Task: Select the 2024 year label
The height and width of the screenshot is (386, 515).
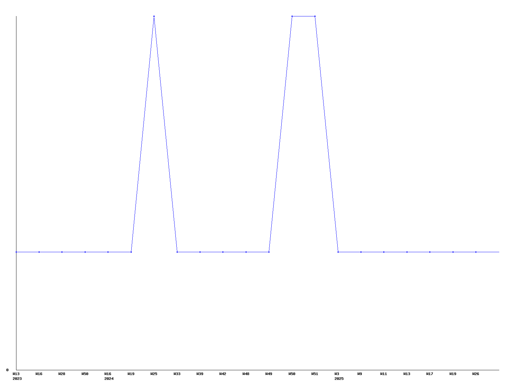Action: [109, 379]
